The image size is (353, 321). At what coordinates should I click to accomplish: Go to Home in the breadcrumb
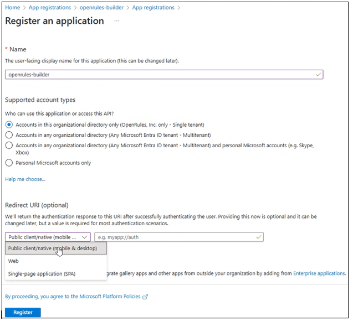(x=12, y=8)
